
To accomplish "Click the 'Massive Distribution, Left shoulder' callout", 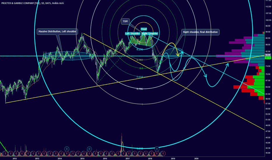I will click(57, 31).
